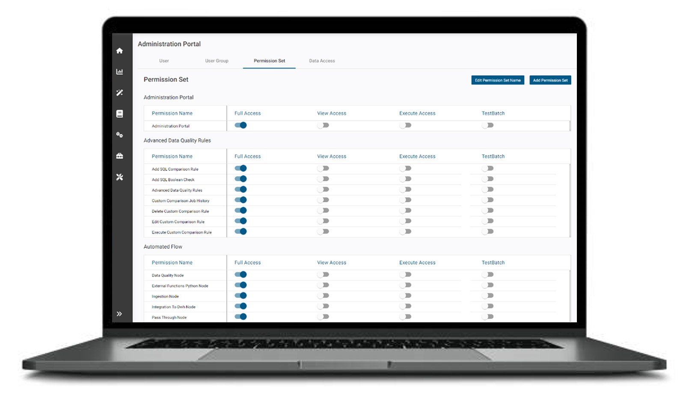Image resolution: width=689 pixels, height=398 pixels.
Task: Enable TestBatch for Integration To Dwh Node
Action: pos(487,306)
